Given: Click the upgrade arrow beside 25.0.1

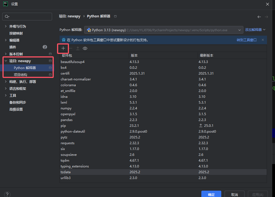Looking at the screenshot, I should pyautogui.click(x=201, y=125).
